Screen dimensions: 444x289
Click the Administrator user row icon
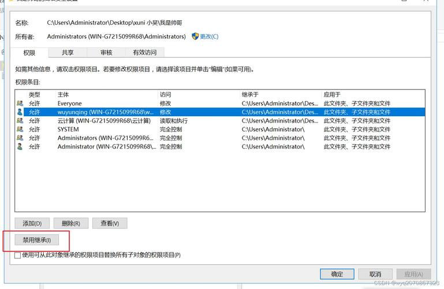[20, 146]
